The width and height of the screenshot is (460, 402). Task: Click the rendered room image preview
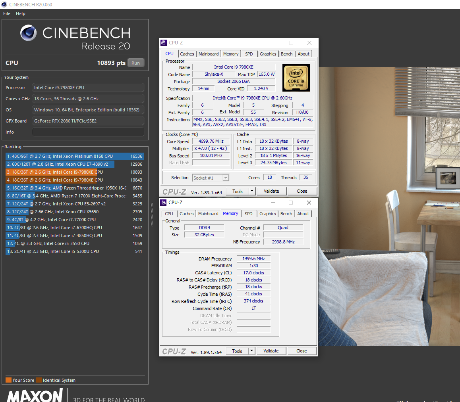click(x=389, y=207)
